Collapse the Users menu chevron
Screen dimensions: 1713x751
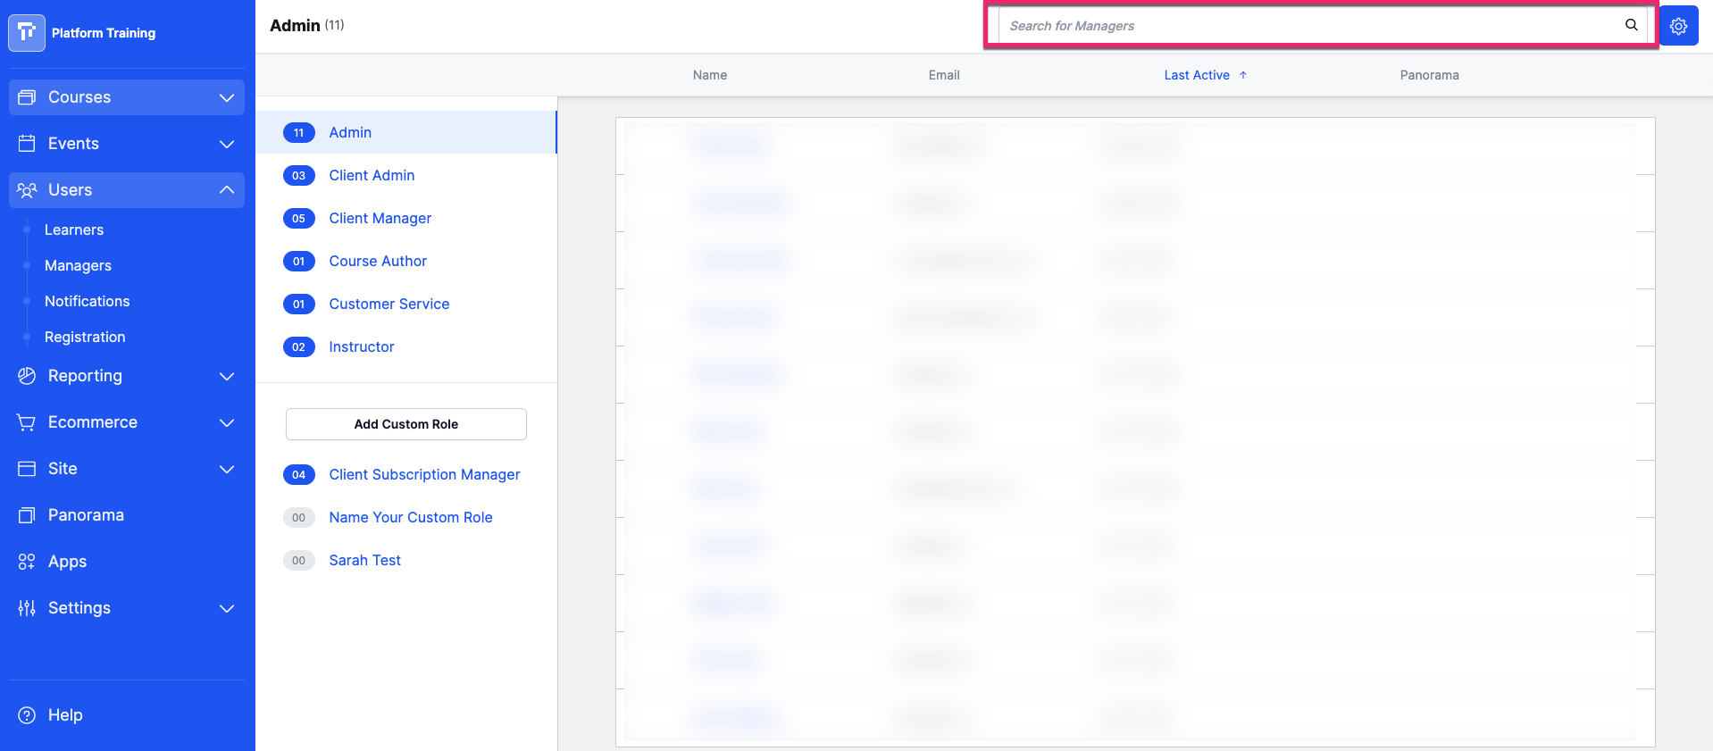click(x=227, y=190)
